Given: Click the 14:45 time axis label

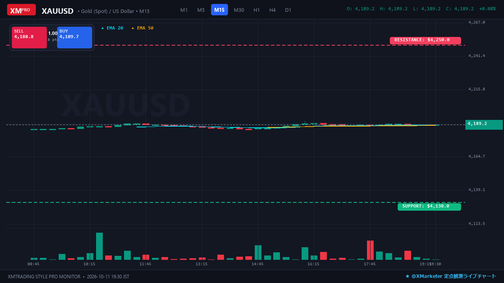Looking at the screenshot, I should 257,264.
